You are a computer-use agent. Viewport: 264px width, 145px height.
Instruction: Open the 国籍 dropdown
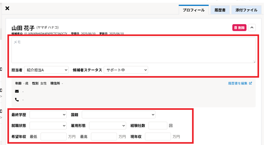119,115
